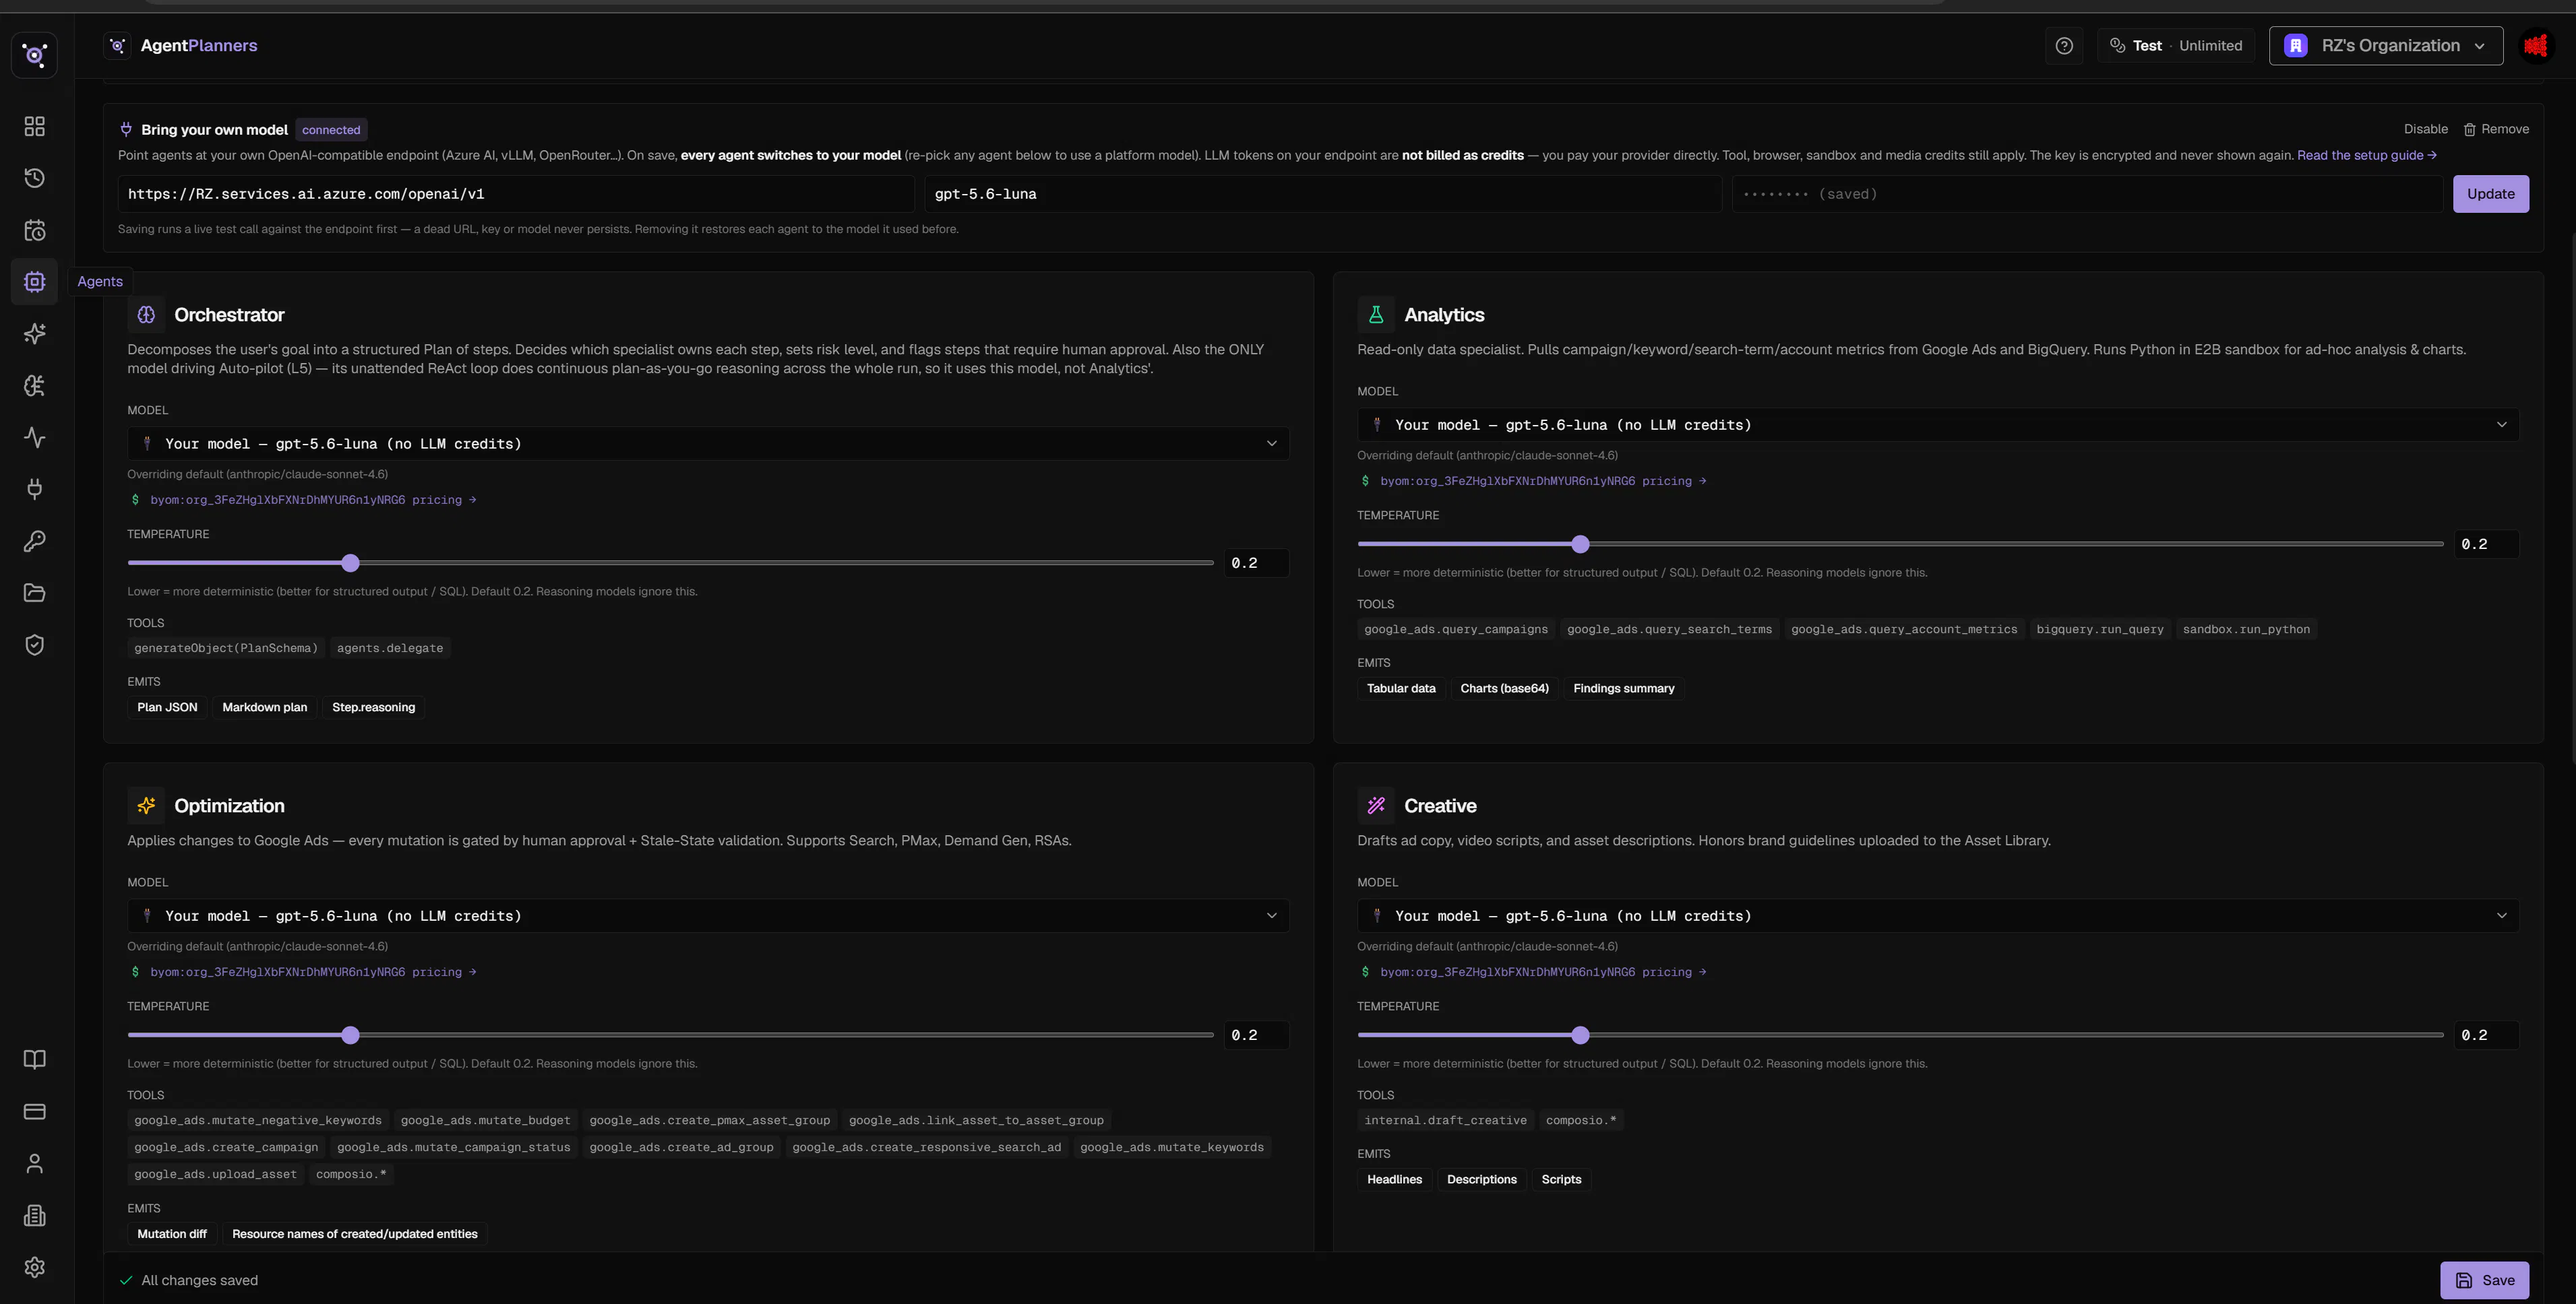
Task: Click the AgentPlanners logo at the sidebar top
Action: click(x=34, y=55)
